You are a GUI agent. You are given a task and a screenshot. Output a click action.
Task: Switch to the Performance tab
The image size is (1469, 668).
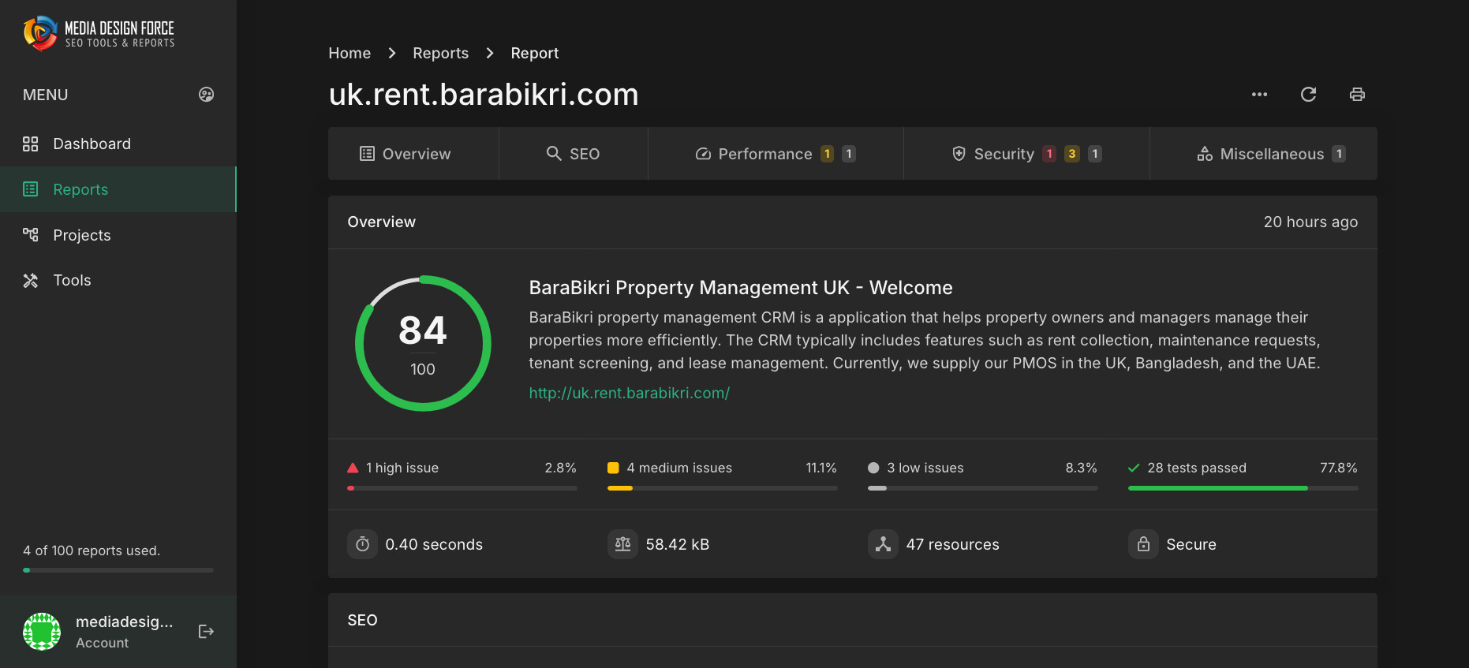coord(775,154)
